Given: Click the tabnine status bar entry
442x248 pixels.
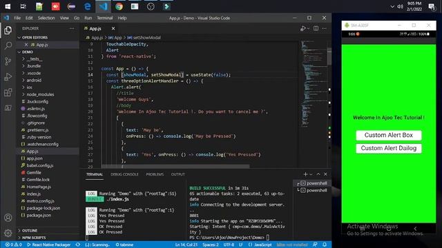Looking at the screenshot, I should [x=124, y=245].
